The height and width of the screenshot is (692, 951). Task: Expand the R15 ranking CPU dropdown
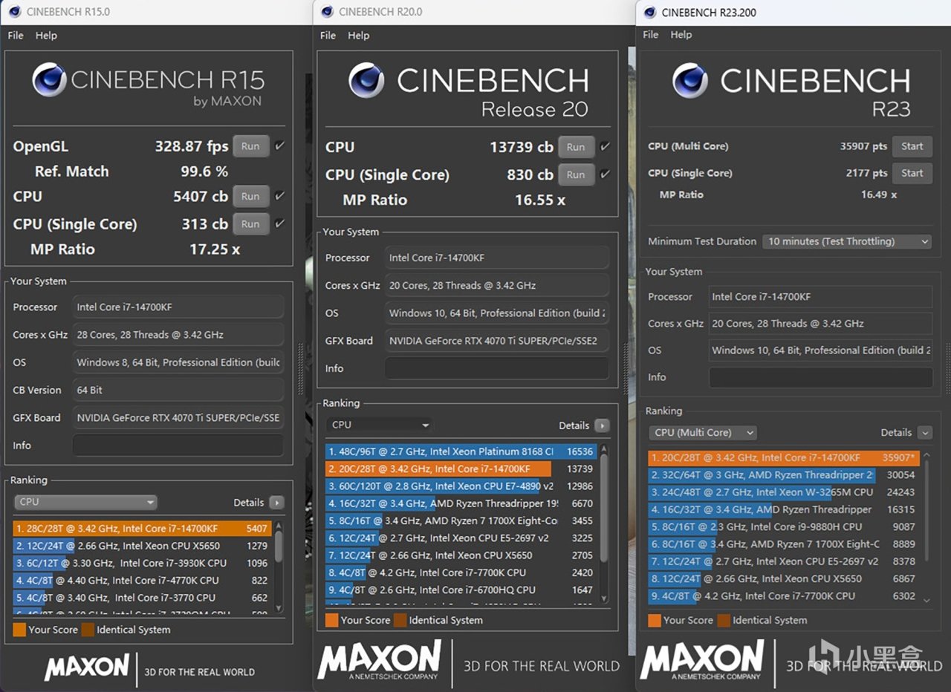tap(85, 503)
